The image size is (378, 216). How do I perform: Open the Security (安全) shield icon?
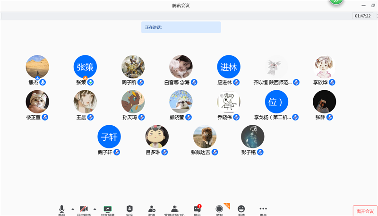[x=129, y=209]
